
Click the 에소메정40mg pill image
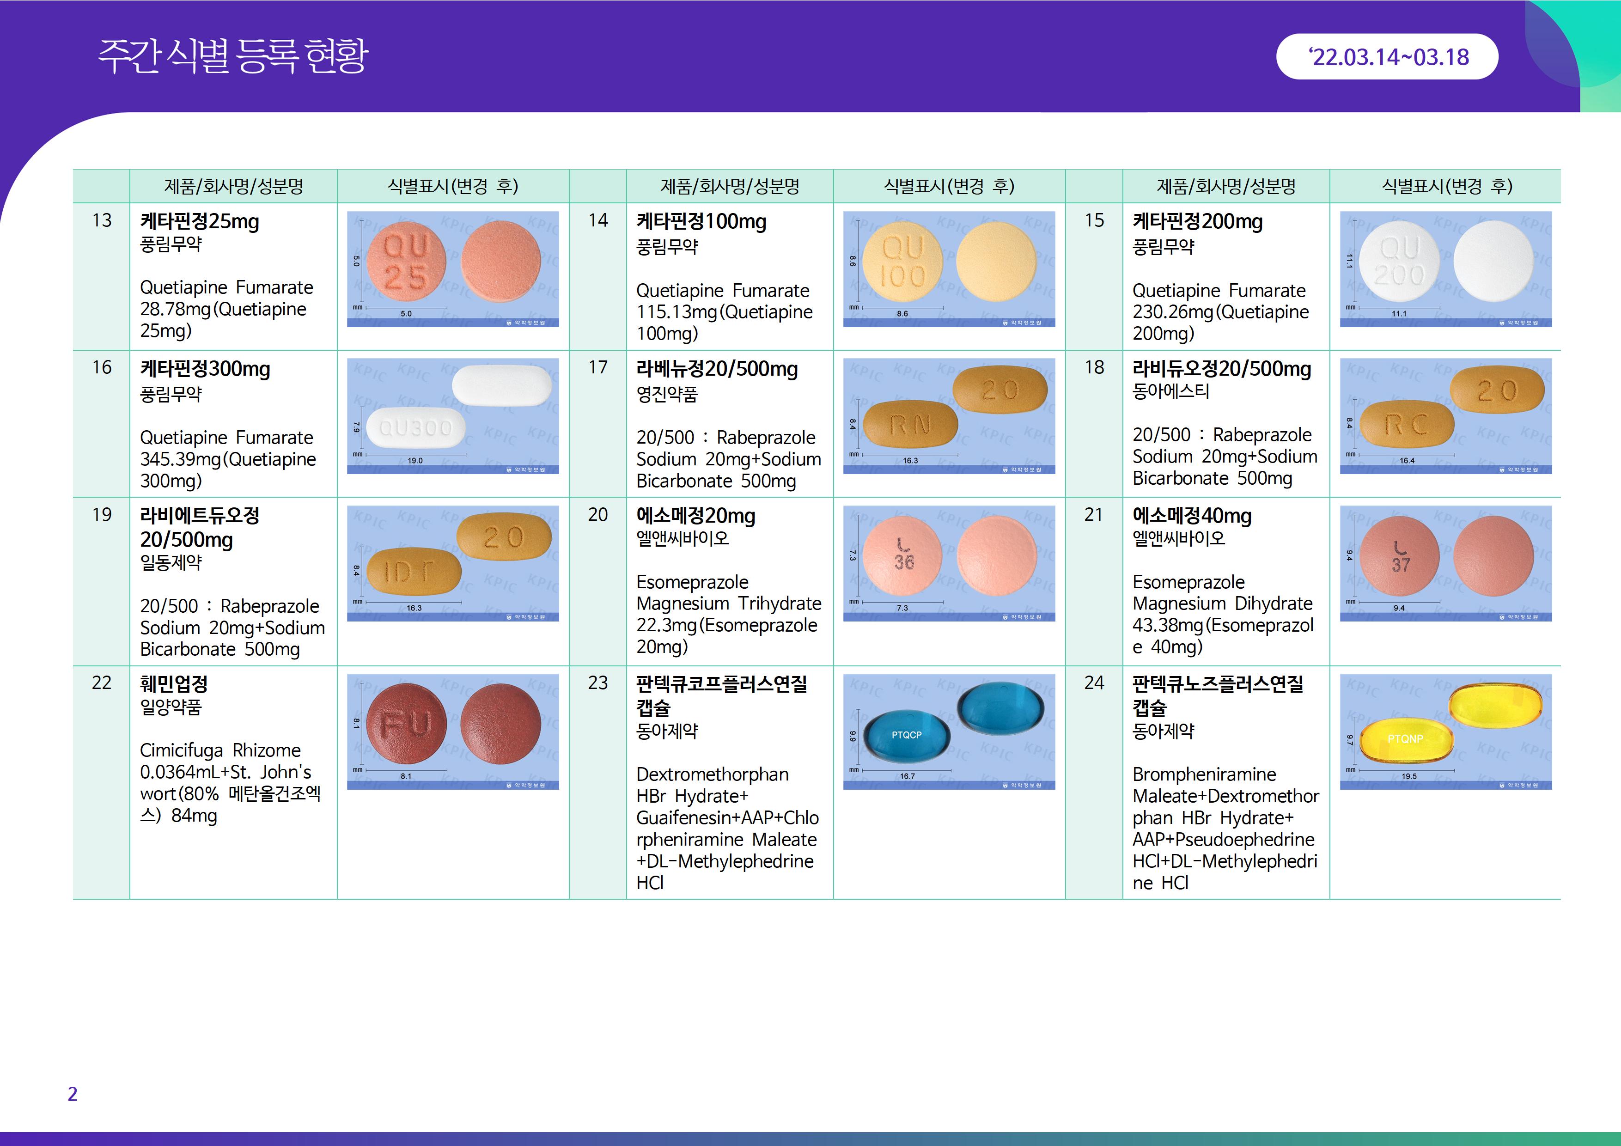(x=1445, y=563)
